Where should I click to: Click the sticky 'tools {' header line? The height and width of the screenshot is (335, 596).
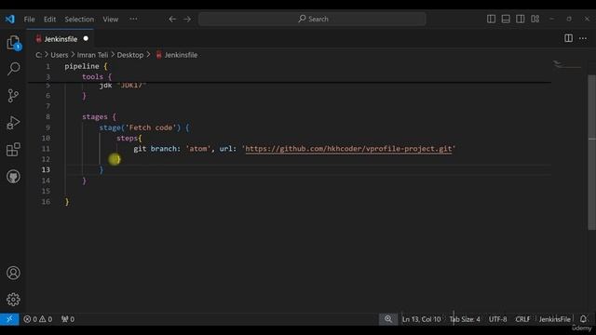point(97,76)
